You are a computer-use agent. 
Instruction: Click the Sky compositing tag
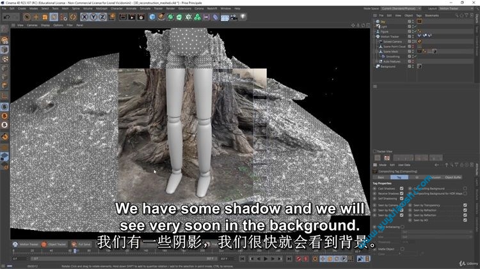click(x=419, y=21)
